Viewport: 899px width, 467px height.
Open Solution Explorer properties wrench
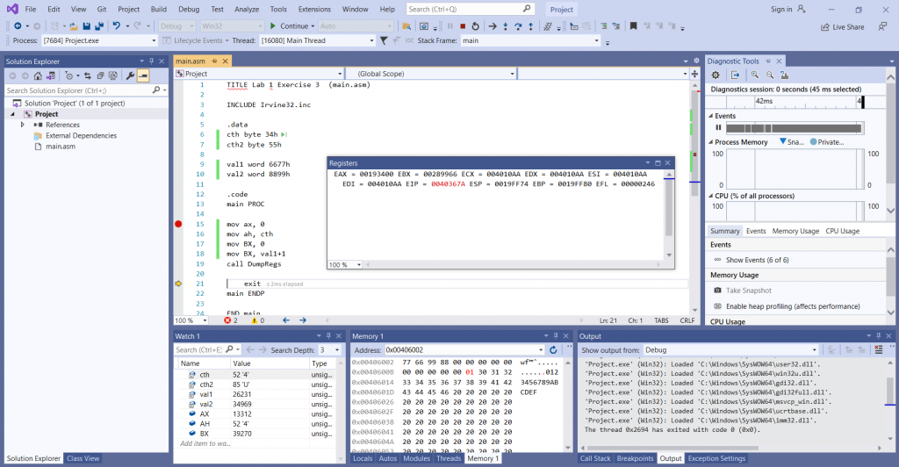130,75
